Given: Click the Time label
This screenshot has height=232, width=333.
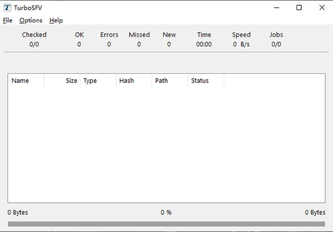Looking at the screenshot, I should (x=204, y=35).
